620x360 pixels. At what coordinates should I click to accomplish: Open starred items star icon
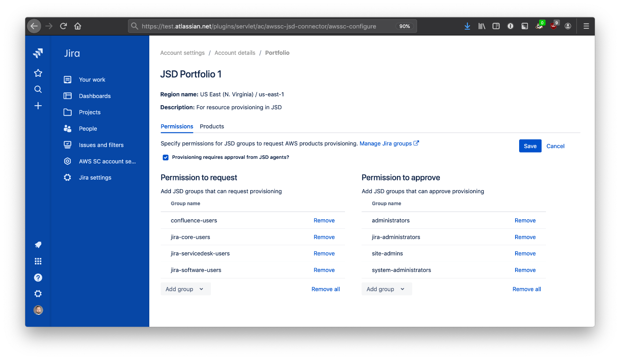(38, 73)
